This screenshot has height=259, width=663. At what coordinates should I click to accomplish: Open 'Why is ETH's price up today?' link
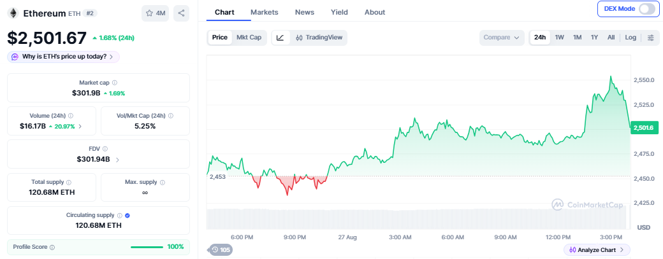(63, 57)
